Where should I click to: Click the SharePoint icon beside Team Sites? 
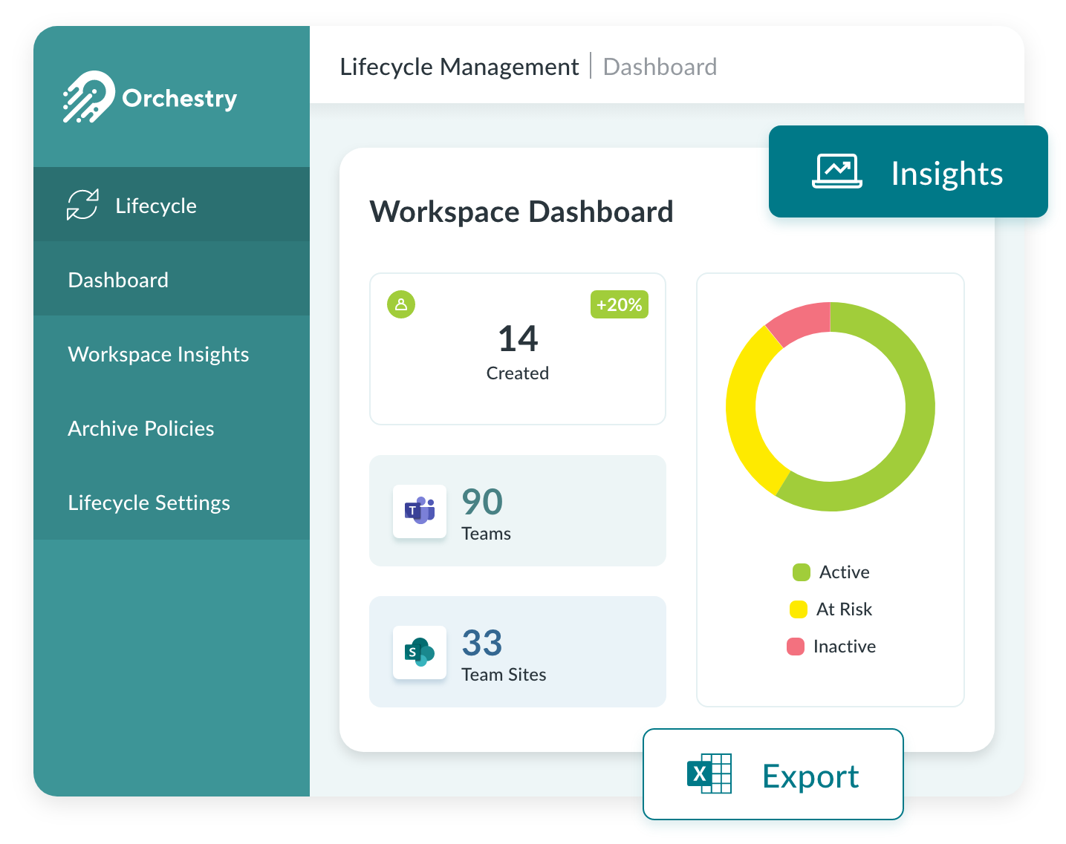[419, 652]
